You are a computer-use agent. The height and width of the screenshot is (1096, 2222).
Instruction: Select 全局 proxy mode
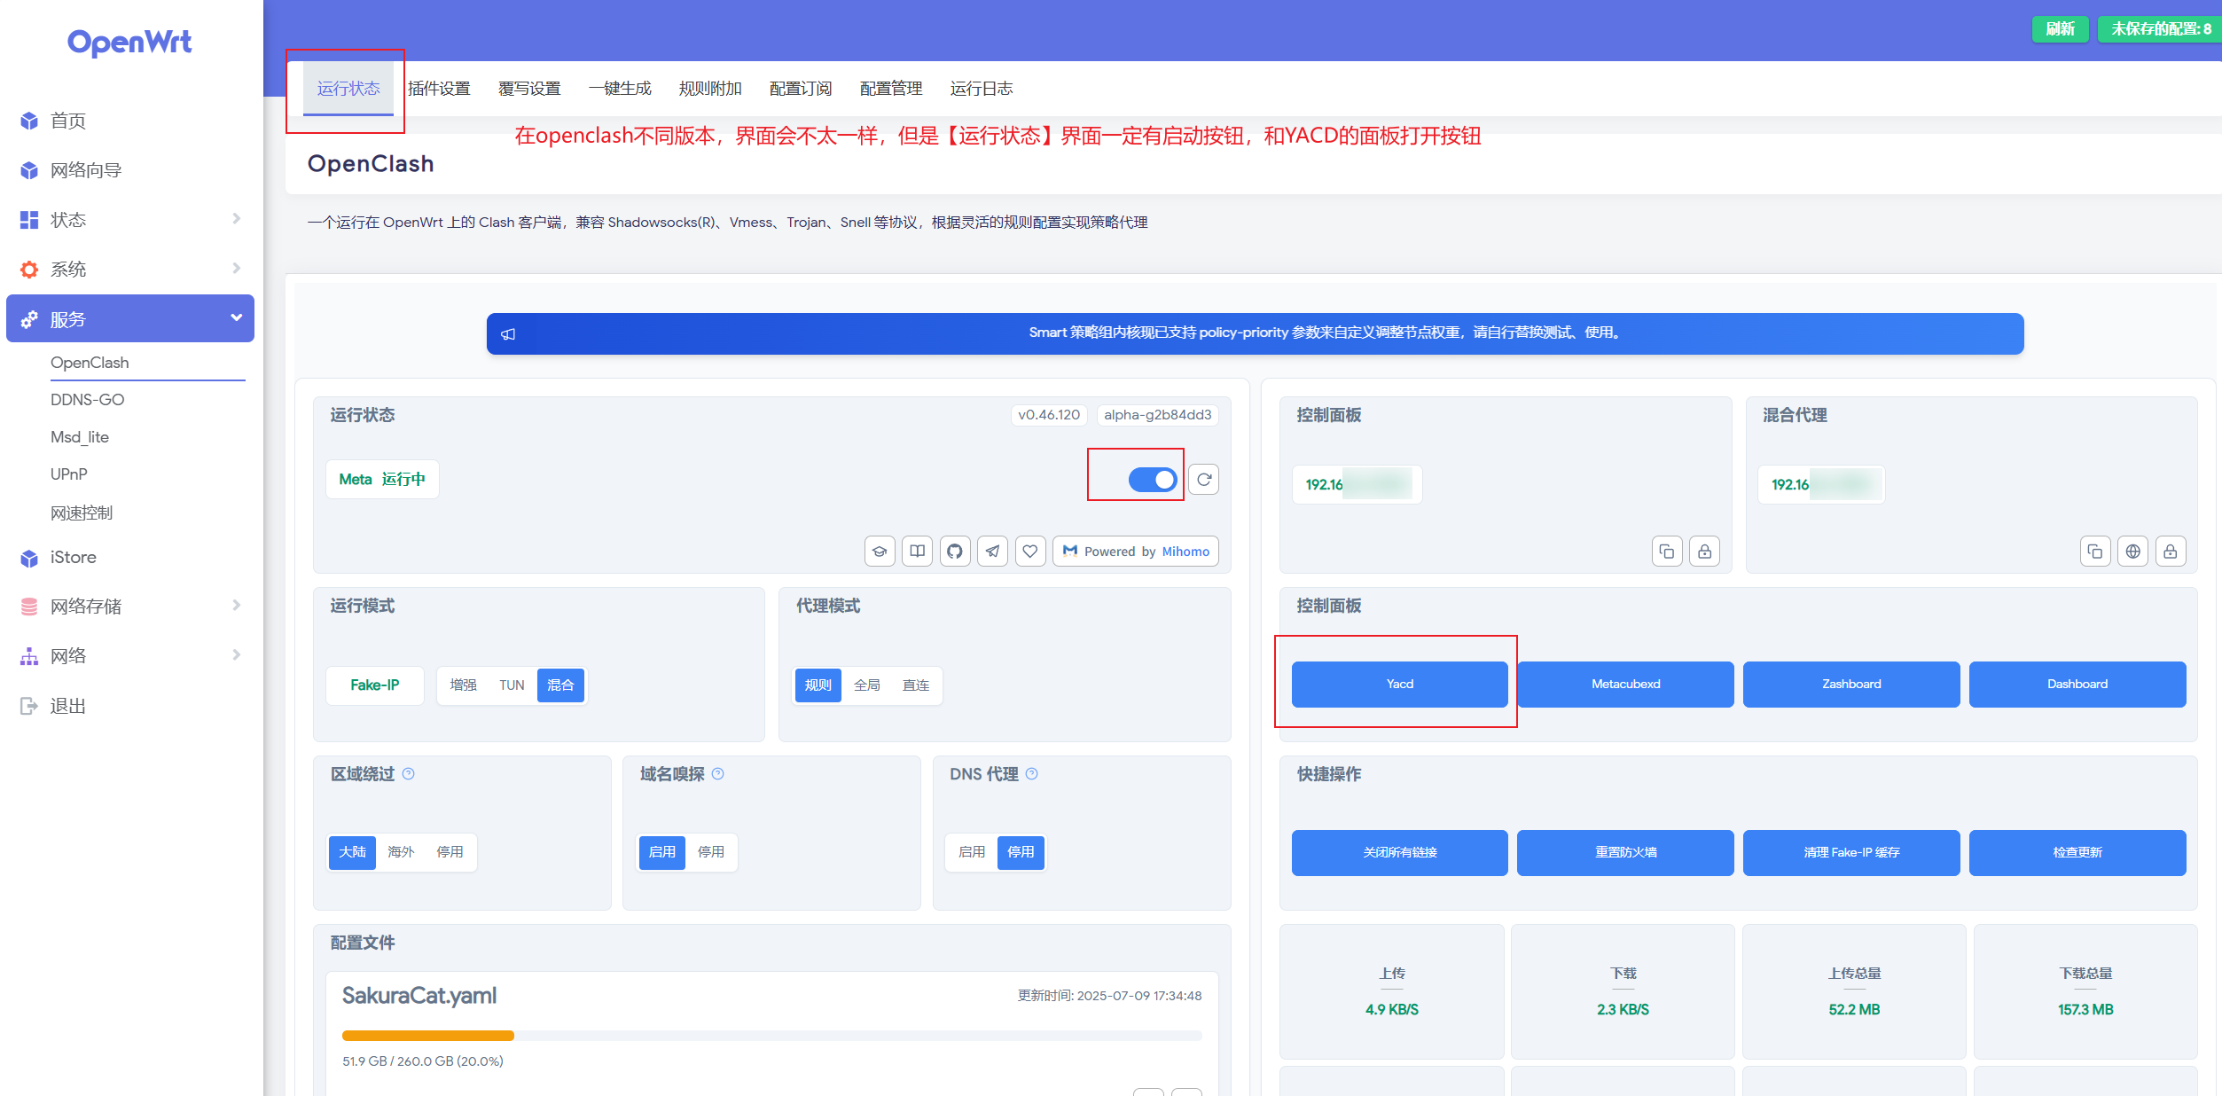pos(867,685)
